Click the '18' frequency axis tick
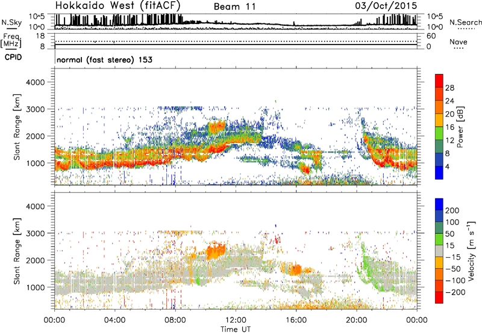482x333 pixels. pyautogui.click(x=40, y=36)
